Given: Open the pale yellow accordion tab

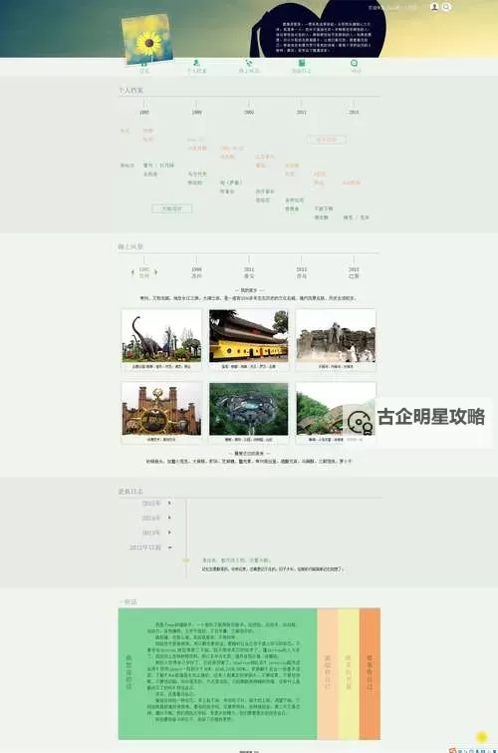Looking at the screenshot, I should click(x=349, y=673).
